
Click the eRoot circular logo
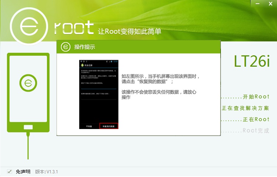coord(29,26)
